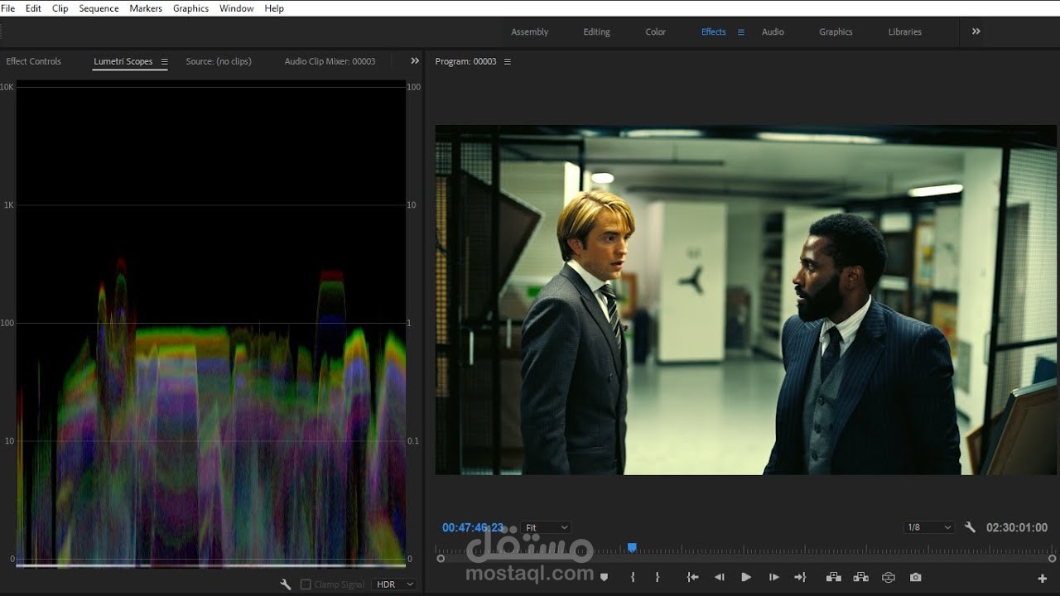Click the right zoom scroll bar handle

(1052, 559)
